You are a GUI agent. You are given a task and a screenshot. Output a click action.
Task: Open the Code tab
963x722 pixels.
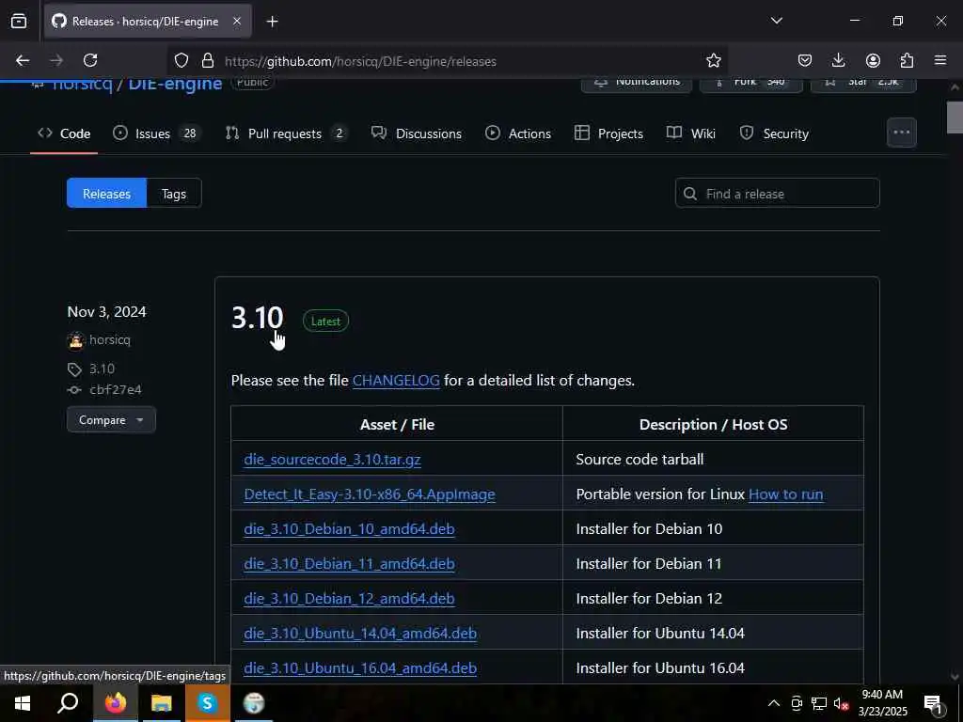click(64, 133)
